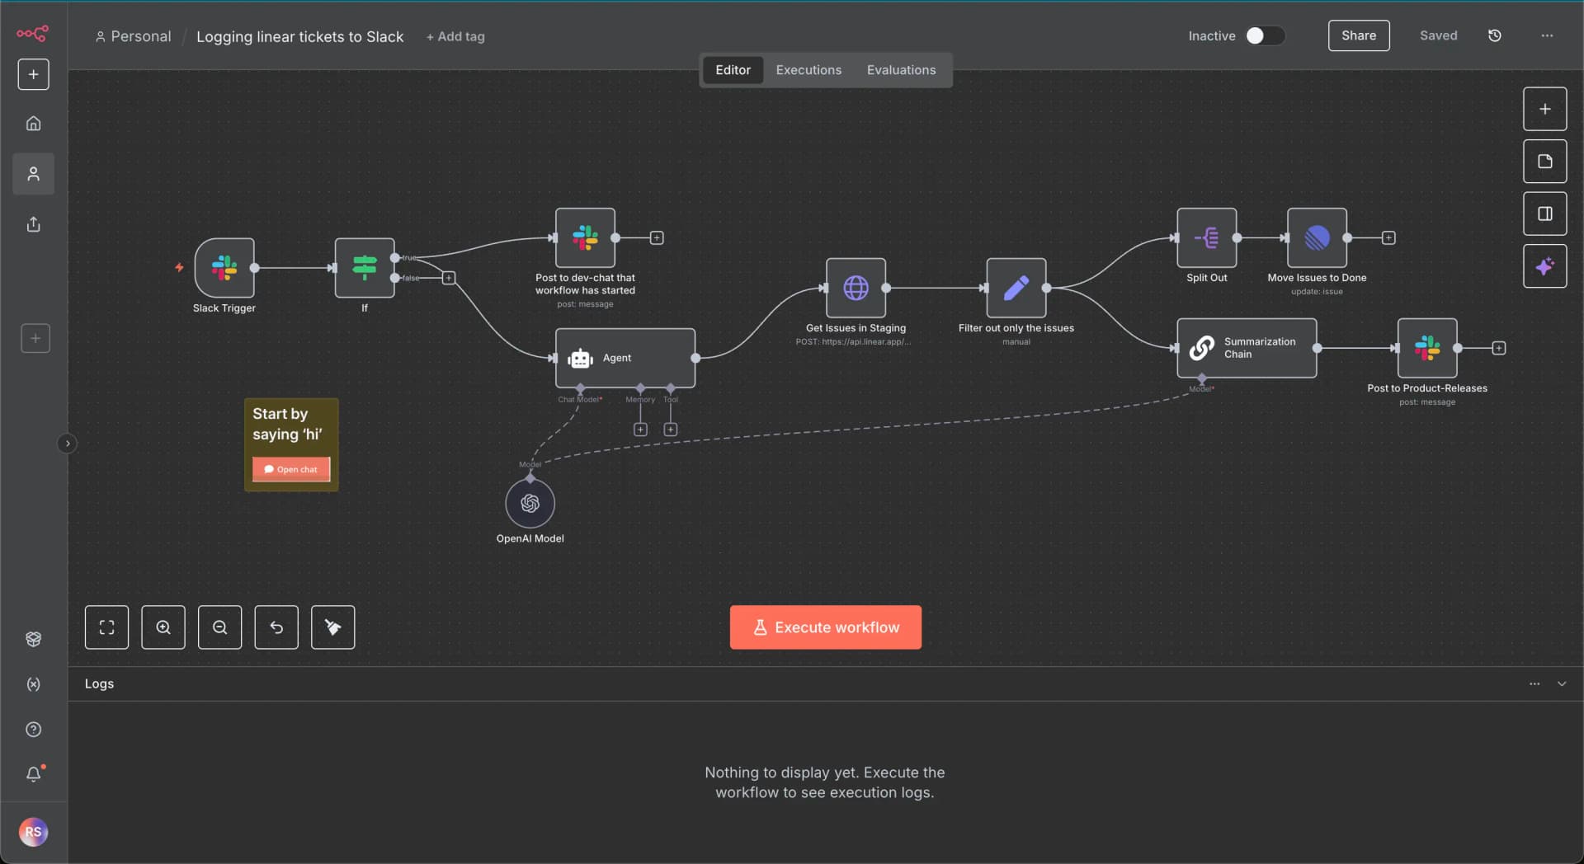Image resolution: width=1584 pixels, height=864 pixels.
Task: Select the OpenAI Model node
Action: pyautogui.click(x=530, y=504)
